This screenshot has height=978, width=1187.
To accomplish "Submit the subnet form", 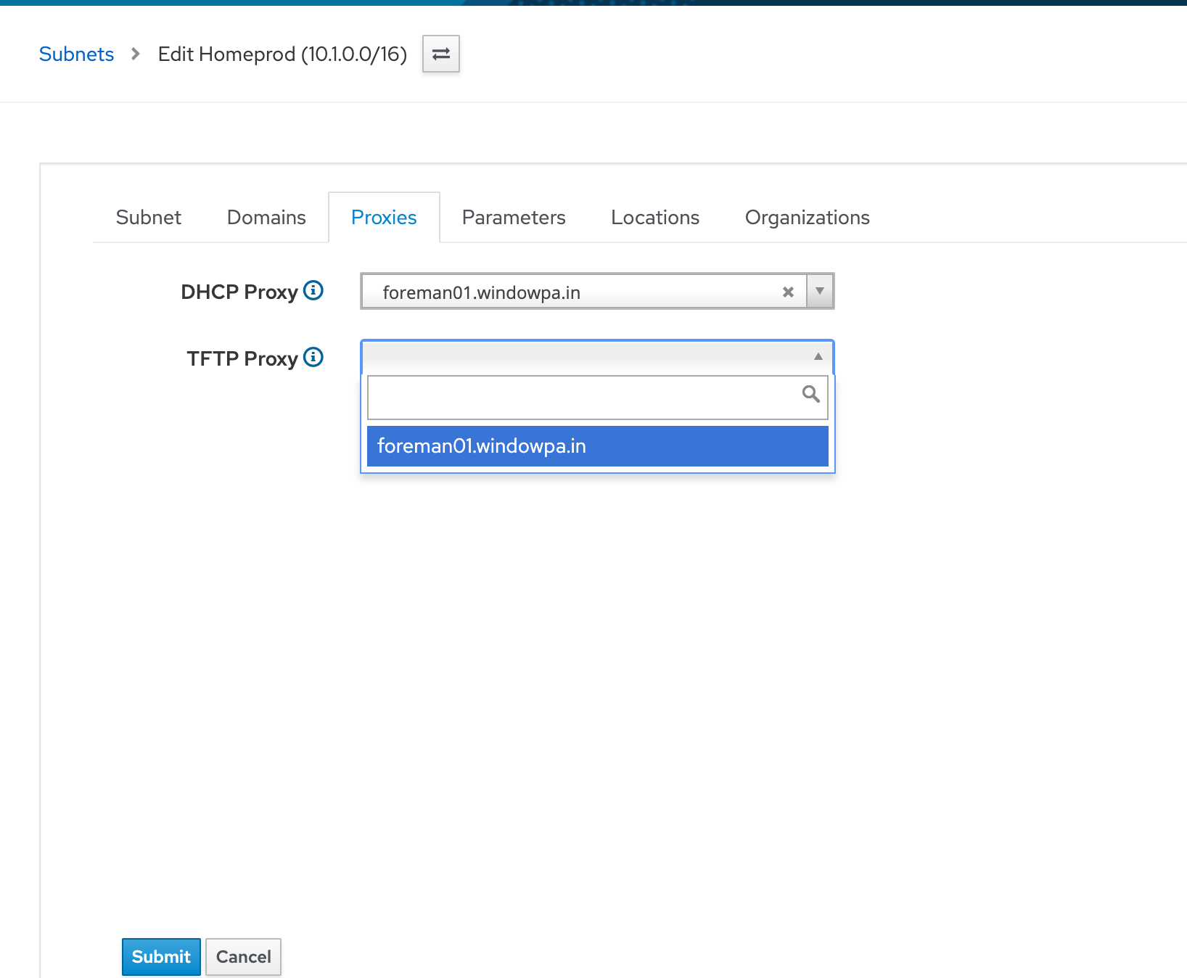I will 161,957.
